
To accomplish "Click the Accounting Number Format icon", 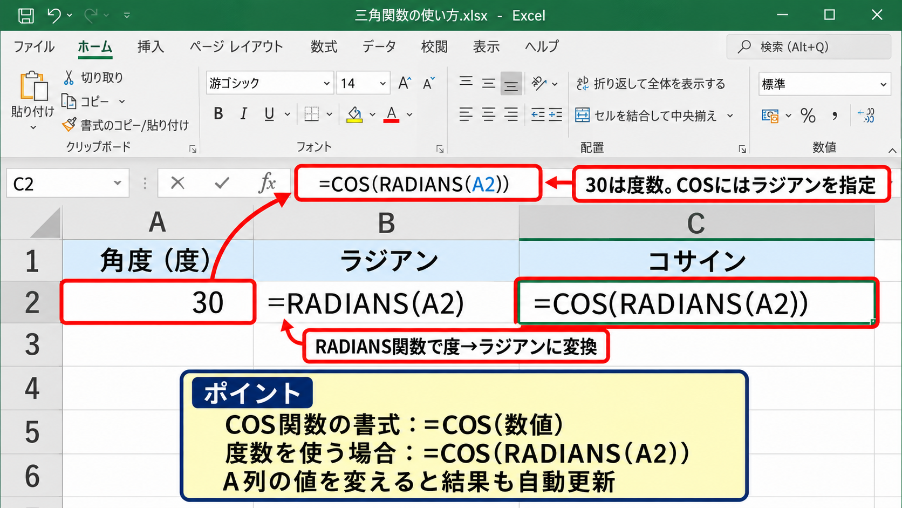I will [x=770, y=116].
